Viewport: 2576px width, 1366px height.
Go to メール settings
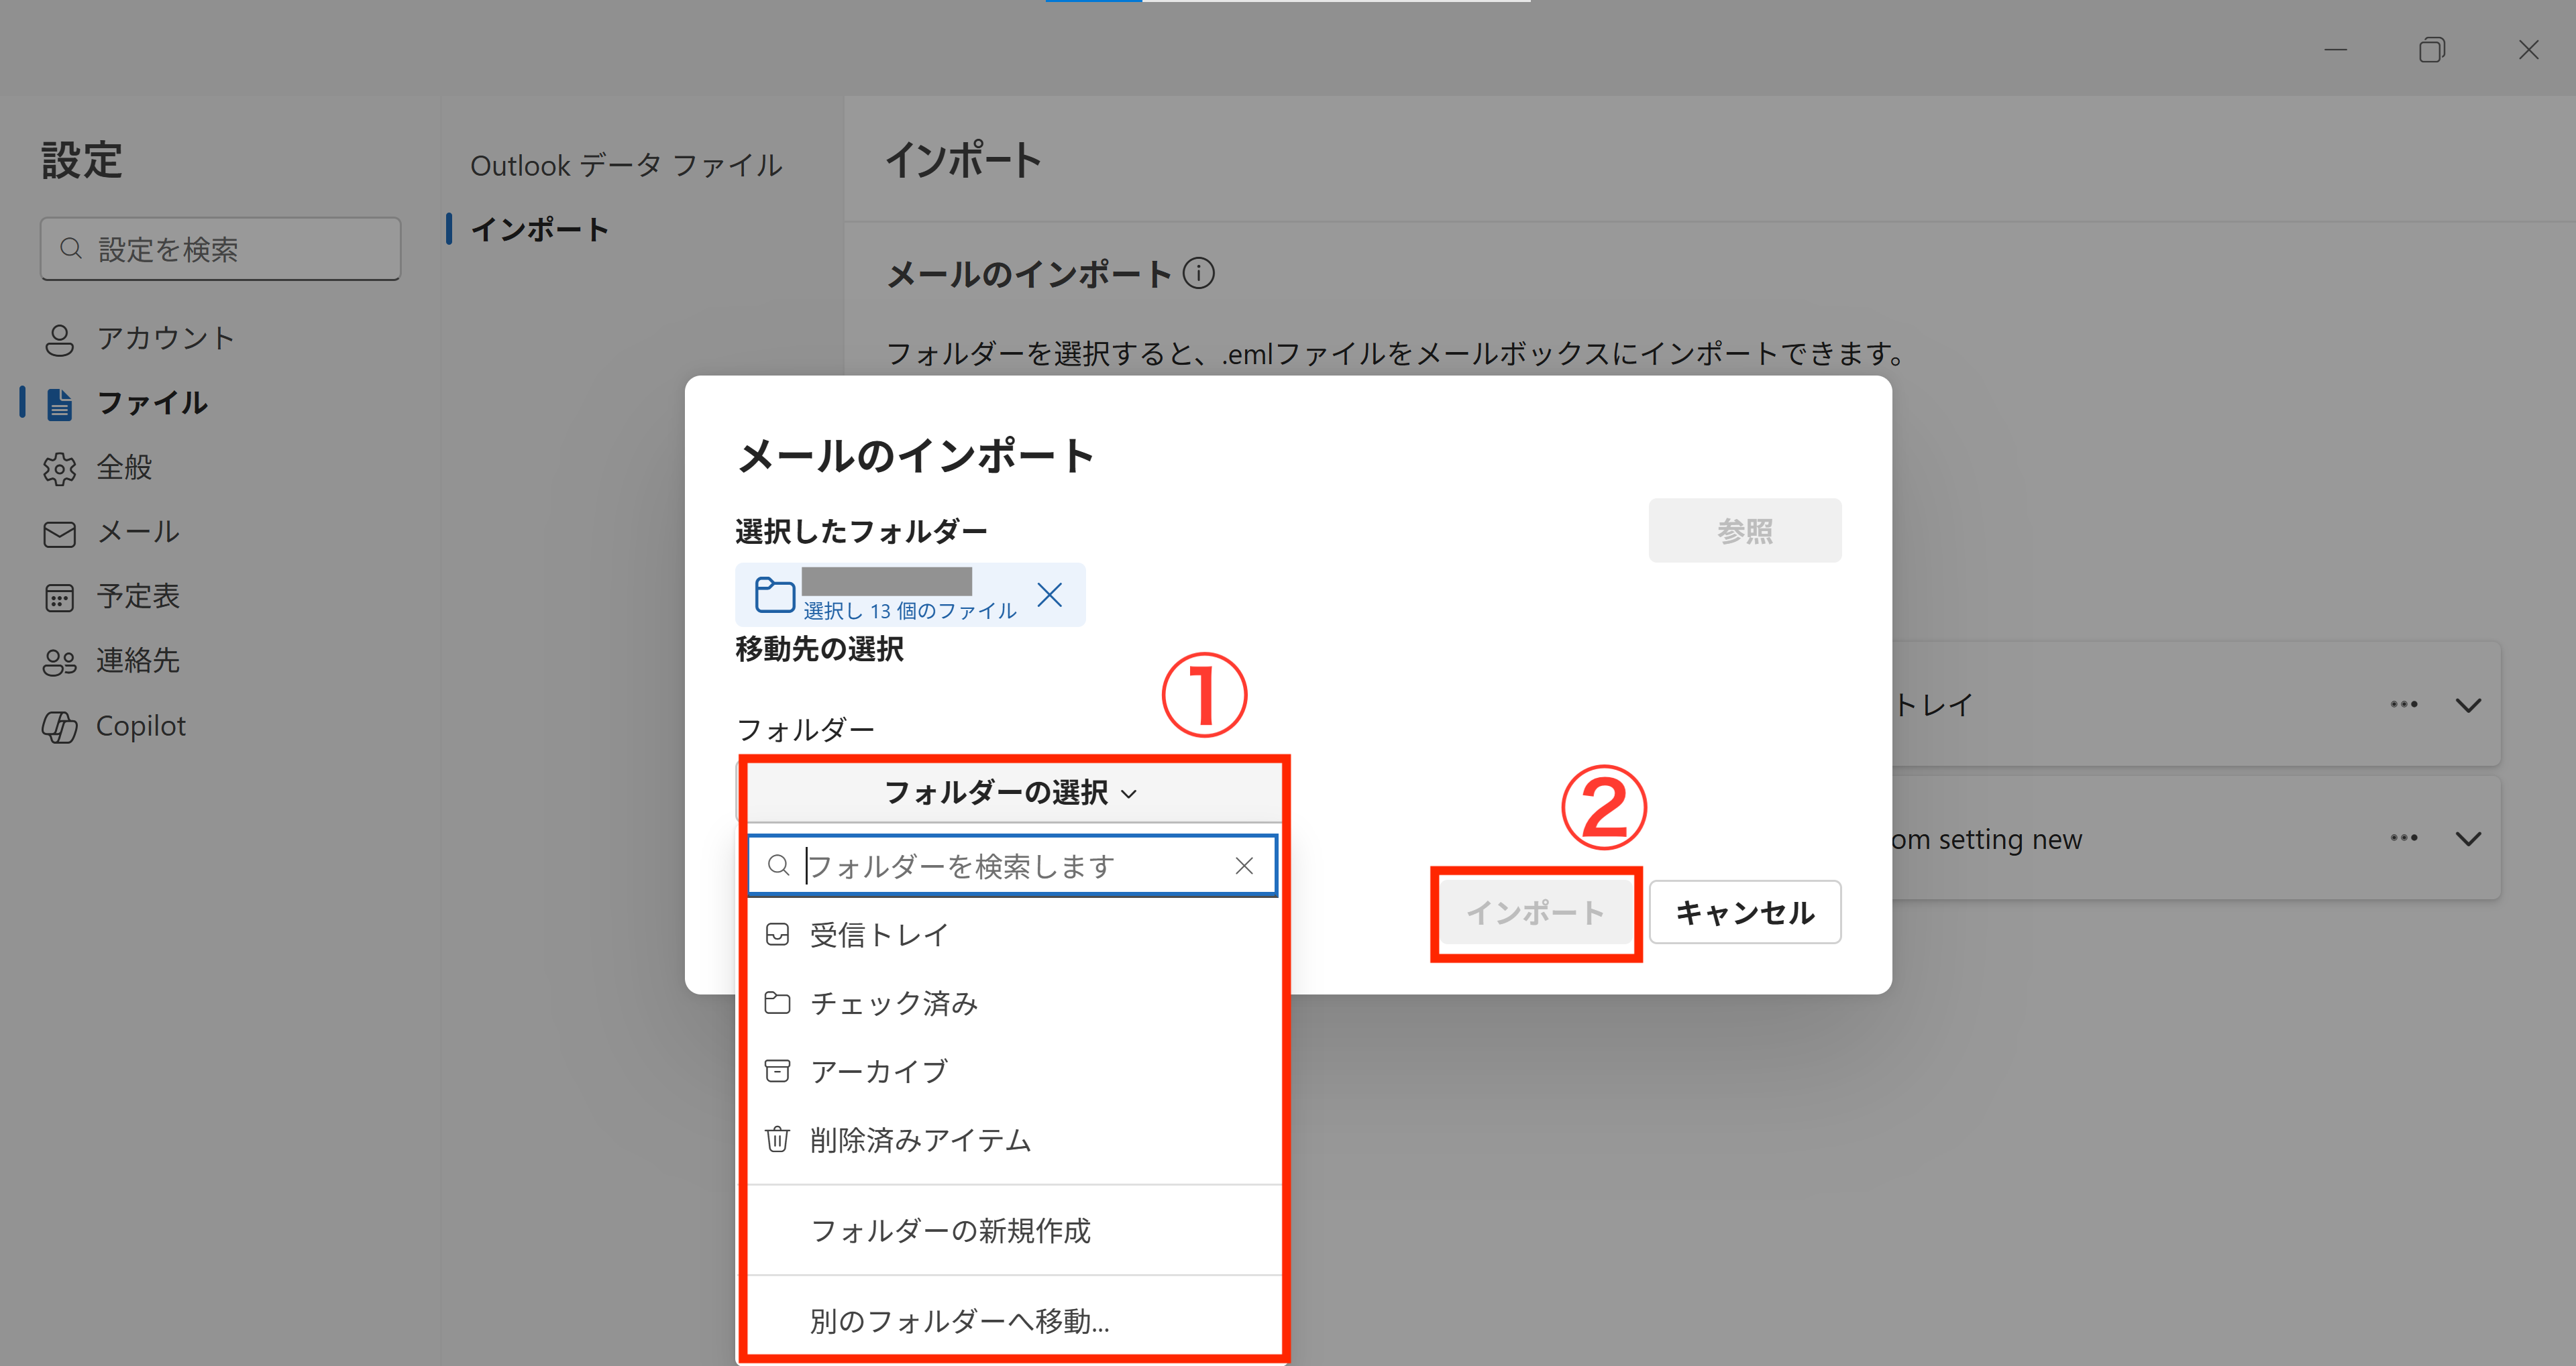(x=138, y=531)
